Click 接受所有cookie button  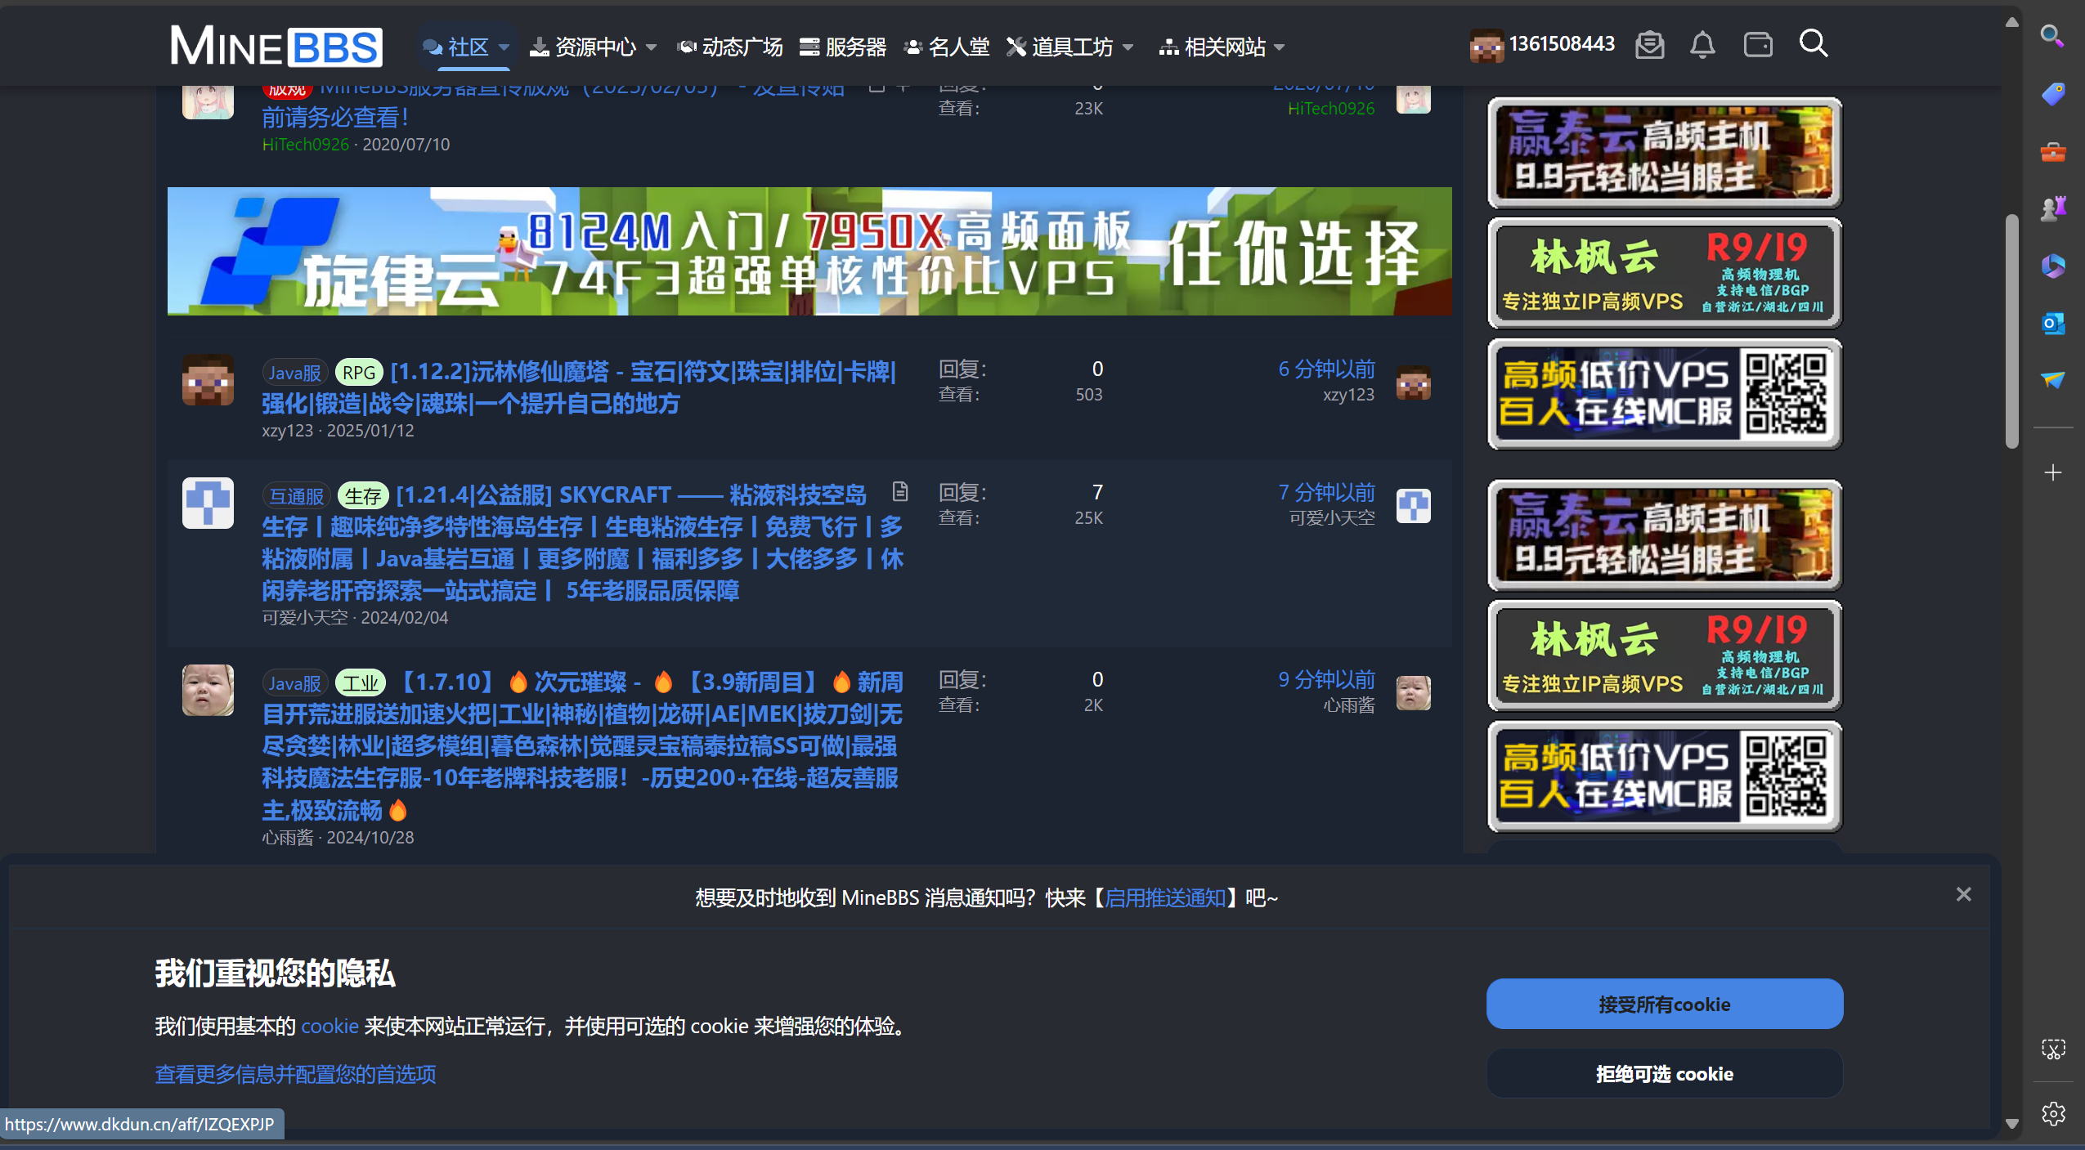pos(1664,1004)
